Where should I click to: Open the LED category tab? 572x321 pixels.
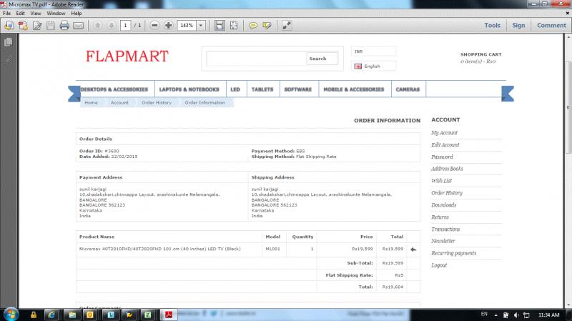click(235, 89)
